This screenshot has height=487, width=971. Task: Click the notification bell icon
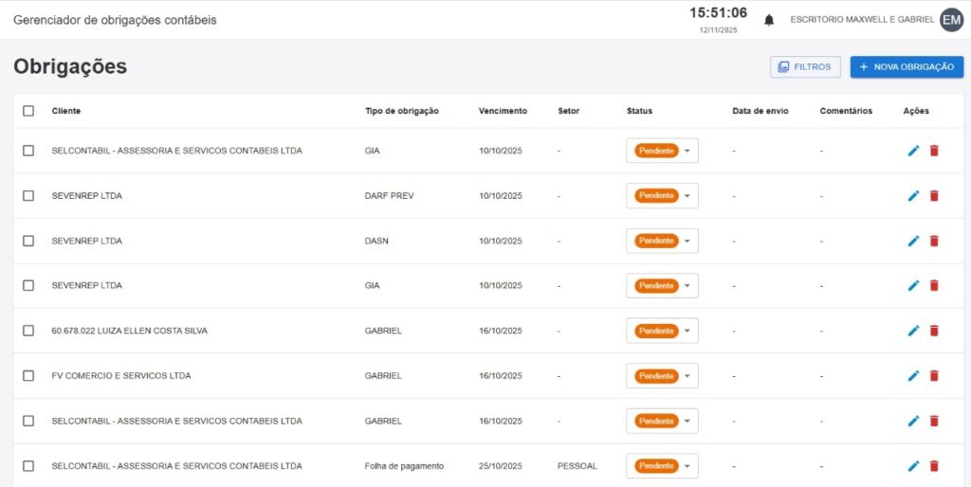769,20
